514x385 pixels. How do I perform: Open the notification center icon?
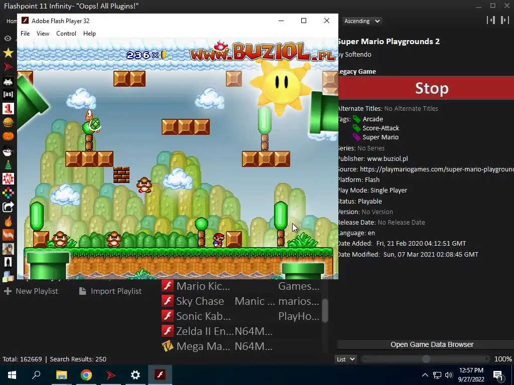coord(497,375)
